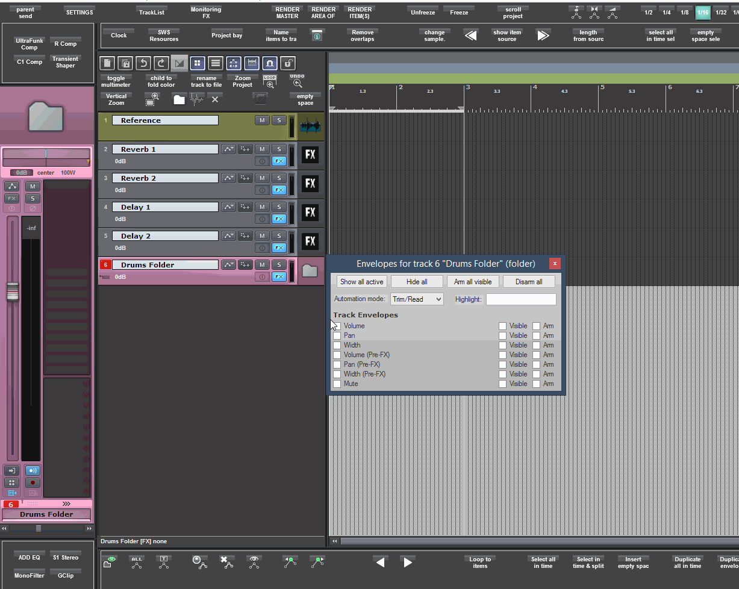Viewport: 739px width, 589px height.
Task: Toggle the padlock locking icon in toolbar
Action: [x=288, y=63]
